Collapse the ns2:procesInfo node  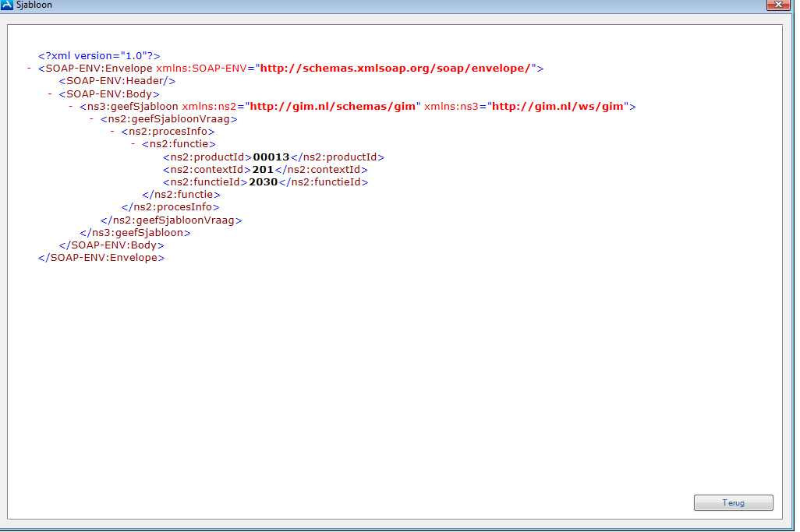tap(112, 132)
